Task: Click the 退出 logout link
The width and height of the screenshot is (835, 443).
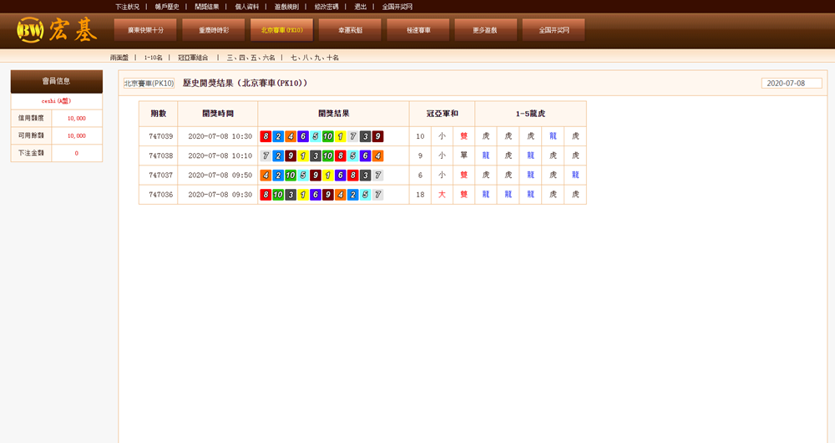Action: click(x=360, y=6)
